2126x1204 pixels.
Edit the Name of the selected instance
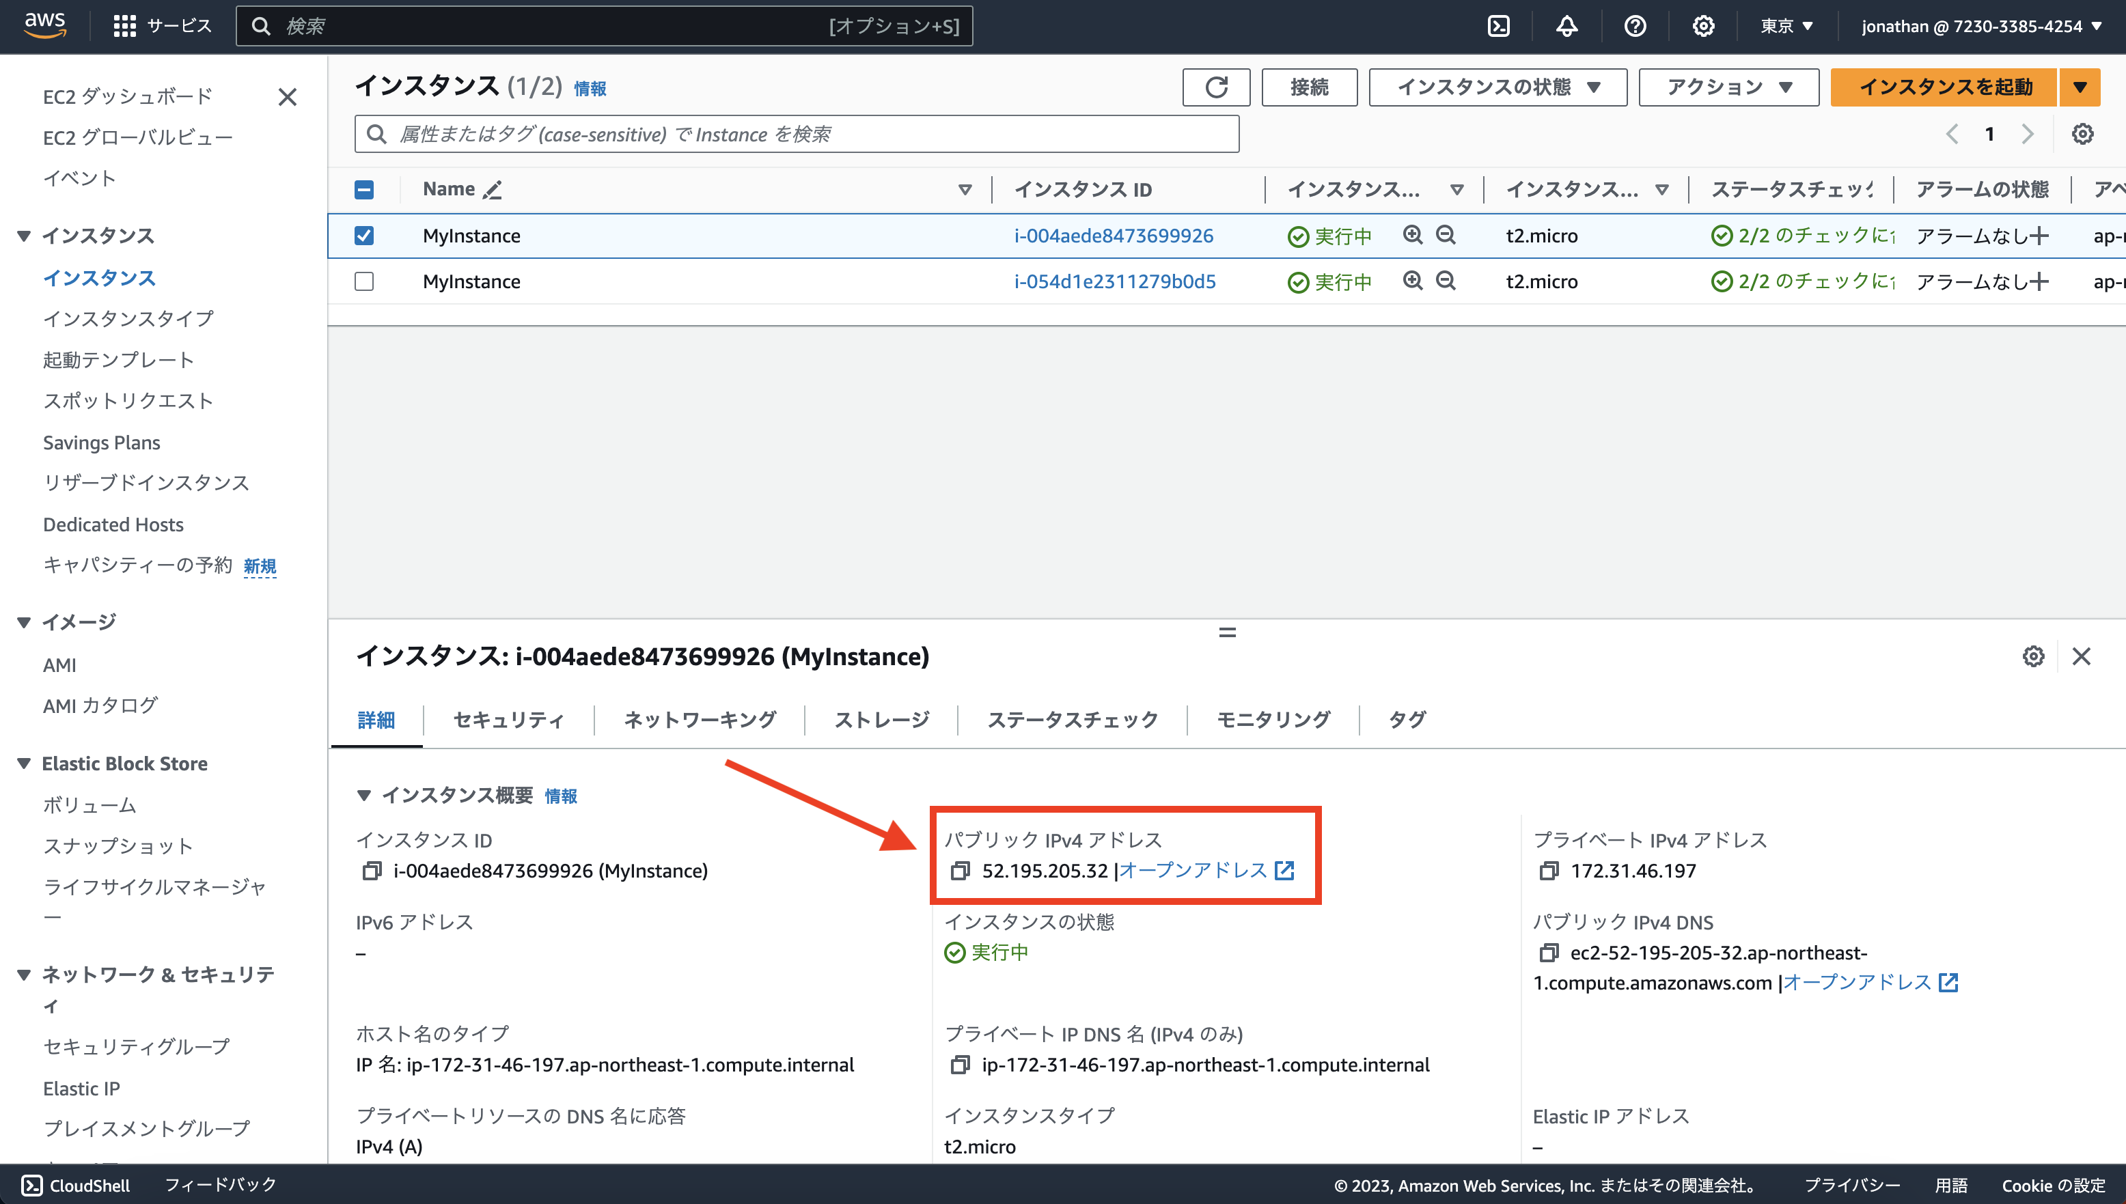pos(493,190)
